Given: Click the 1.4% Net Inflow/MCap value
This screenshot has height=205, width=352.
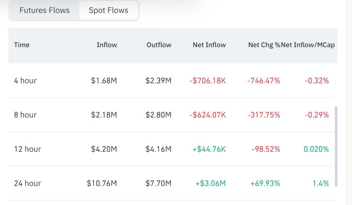Looking at the screenshot, I should tap(321, 183).
